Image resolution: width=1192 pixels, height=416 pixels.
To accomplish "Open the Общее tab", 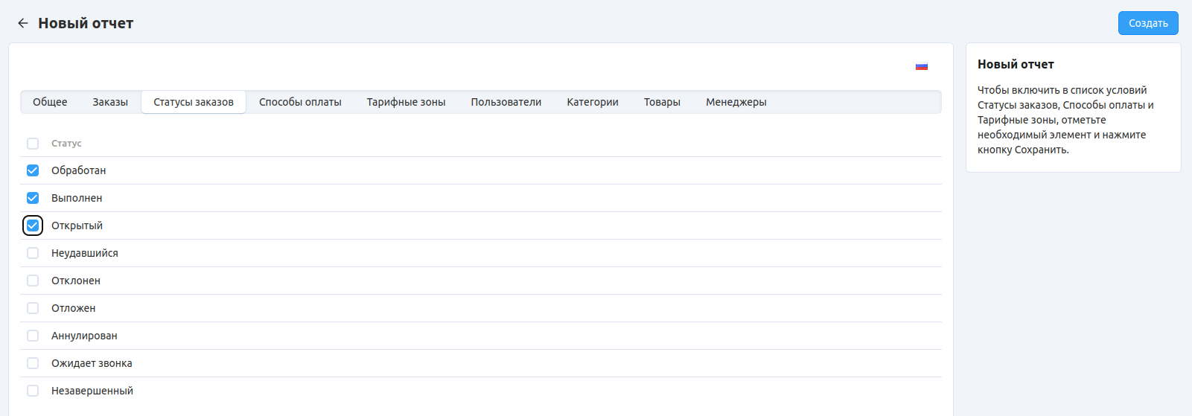I will pos(50,102).
